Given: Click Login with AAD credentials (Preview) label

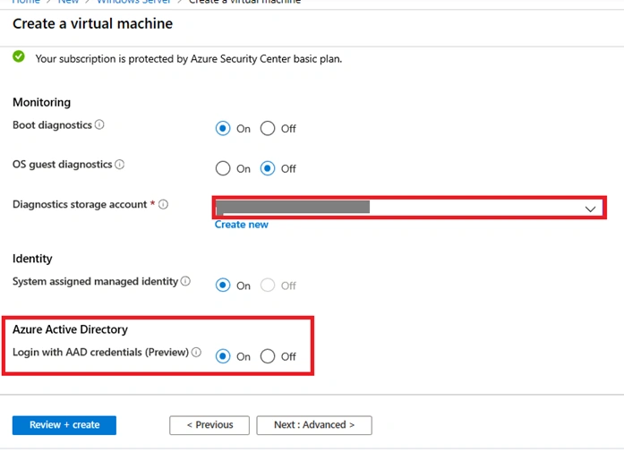Looking at the screenshot, I should tap(100, 352).
